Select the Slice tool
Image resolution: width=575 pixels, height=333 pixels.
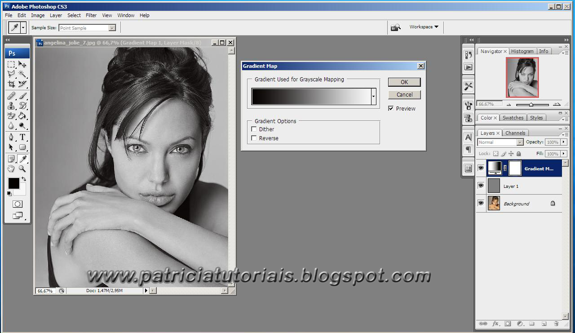coord(22,84)
